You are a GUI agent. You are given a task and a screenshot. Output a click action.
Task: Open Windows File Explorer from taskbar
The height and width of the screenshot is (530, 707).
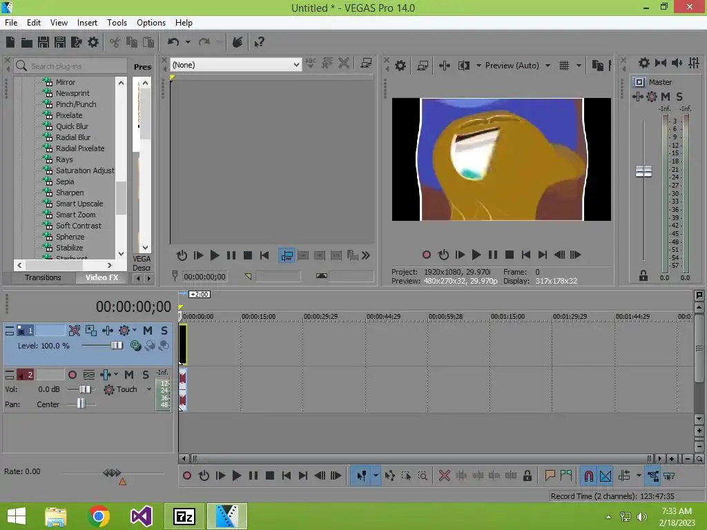click(55, 516)
